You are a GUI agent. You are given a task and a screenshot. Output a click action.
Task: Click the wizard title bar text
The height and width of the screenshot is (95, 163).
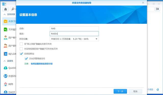coord(81,3)
